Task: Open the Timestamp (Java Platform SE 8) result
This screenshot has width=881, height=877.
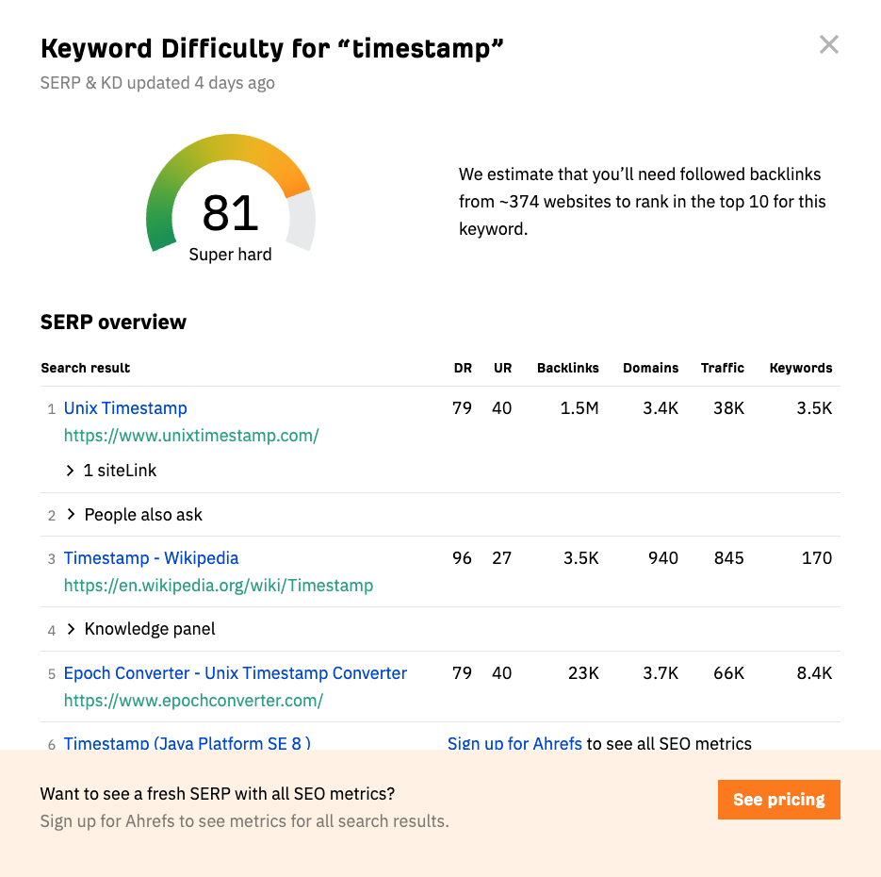Action: tap(188, 743)
